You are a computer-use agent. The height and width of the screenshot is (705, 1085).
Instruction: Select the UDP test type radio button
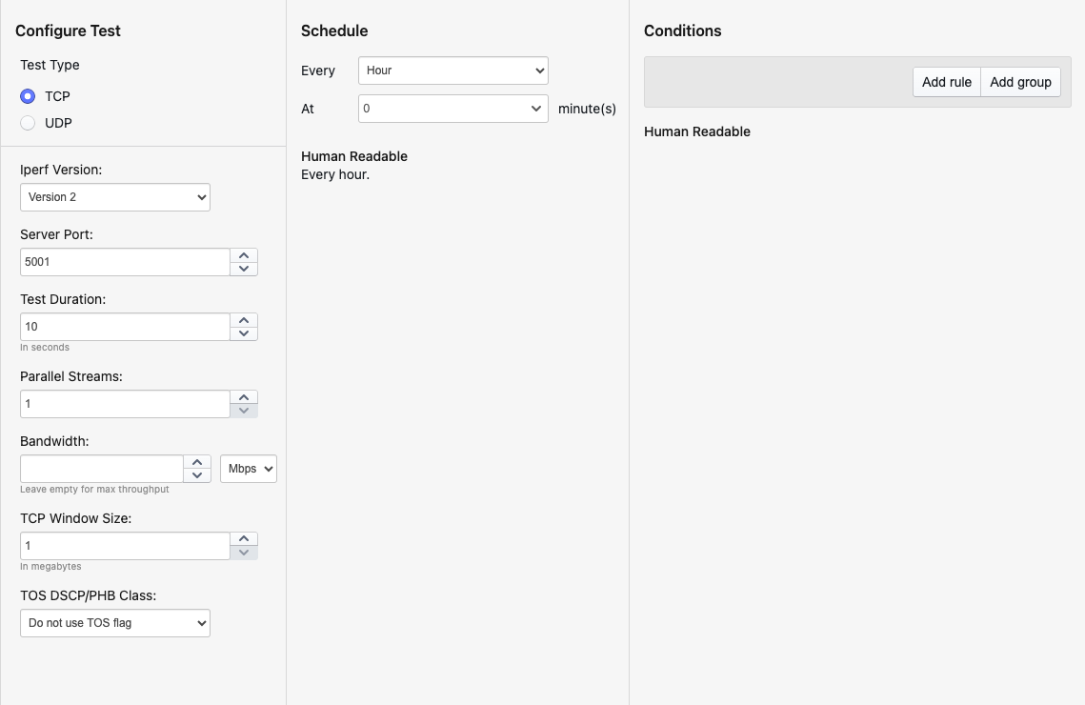point(28,123)
